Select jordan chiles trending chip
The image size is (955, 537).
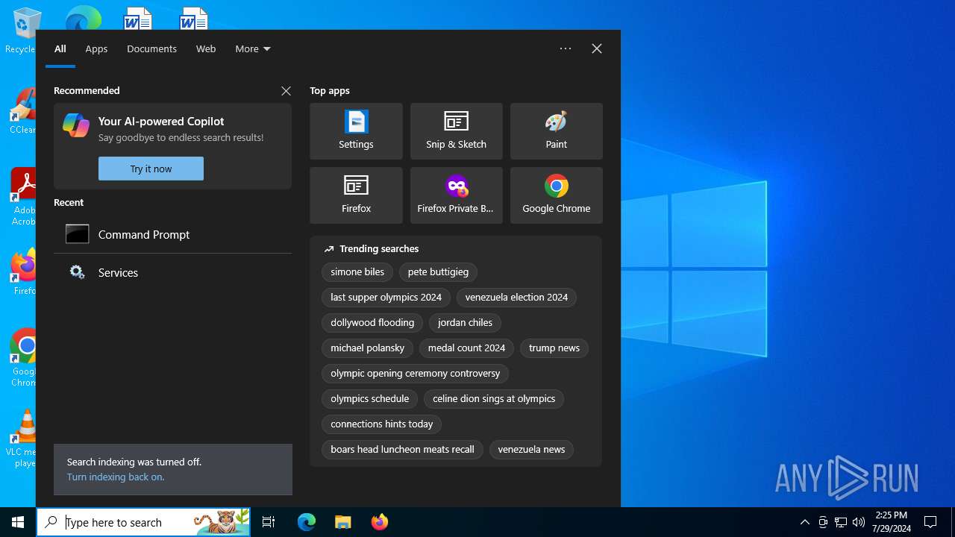point(465,323)
